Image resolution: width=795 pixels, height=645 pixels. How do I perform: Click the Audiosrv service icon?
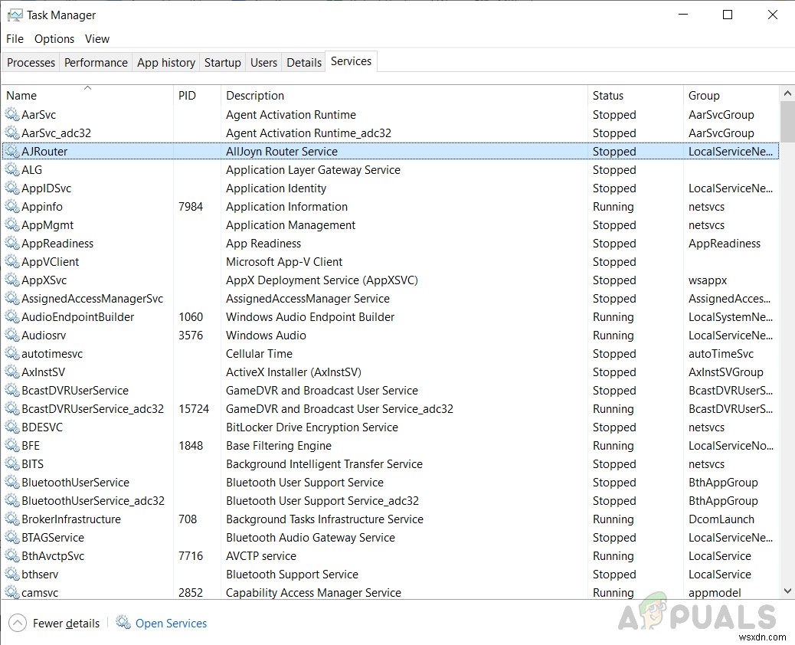tap(12, 335)
